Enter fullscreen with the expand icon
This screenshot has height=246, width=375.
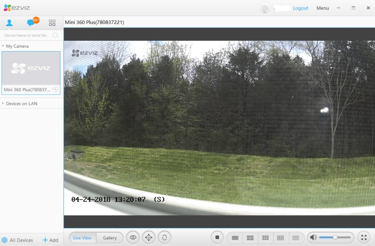coord(364,237)
